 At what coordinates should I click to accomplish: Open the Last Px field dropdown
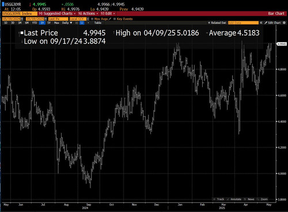(x=58, y=19)
